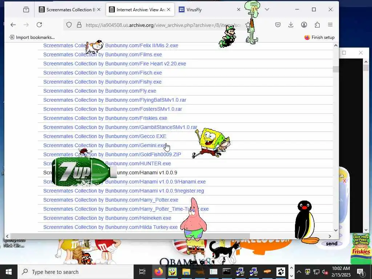Open the FostersSMv1.0.rar link
Image resolution: width=372 pixels, height=279 pixels.
(113, 109)
